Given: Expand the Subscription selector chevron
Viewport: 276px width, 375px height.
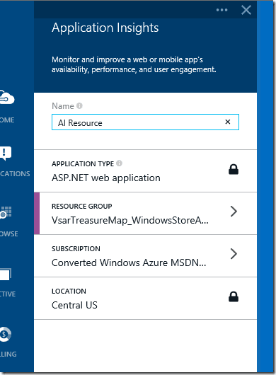Looking at the screenshot, I should [234, 253].
